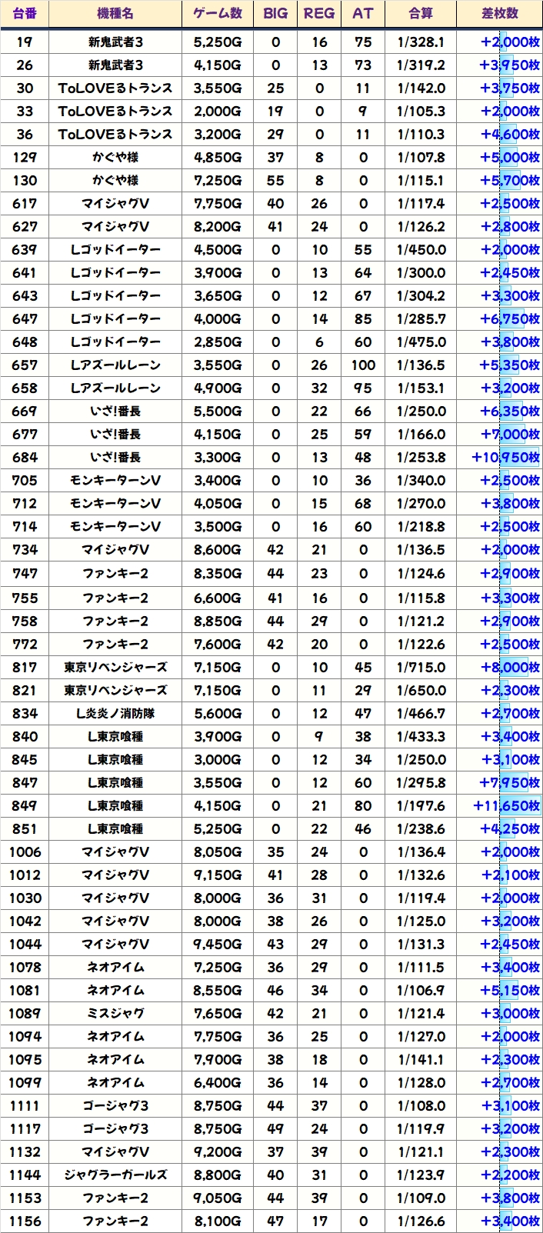The width and height of the screenshot is (543, 1233).
Task: Click the ジャグラーガールズ machine name
Action: tap(115, 1175)
